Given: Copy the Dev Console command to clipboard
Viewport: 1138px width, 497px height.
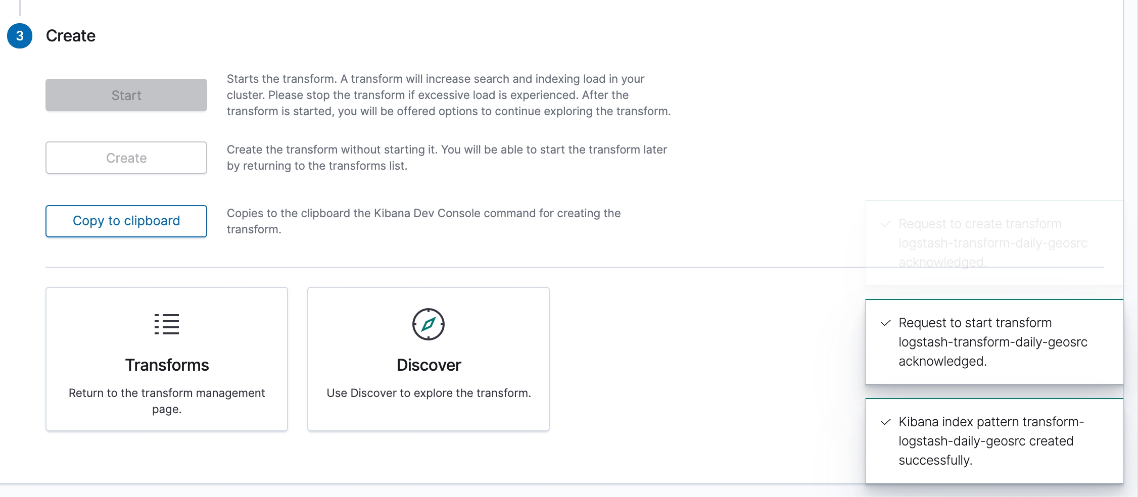Looking at the screenshot, I should (126, 221).
